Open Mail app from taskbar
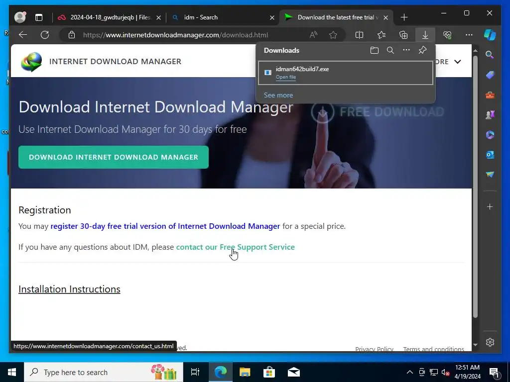Viewport: 510px width, 382px height. coord(293,372)
